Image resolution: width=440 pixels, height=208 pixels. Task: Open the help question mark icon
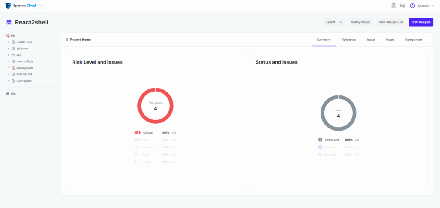(412, 6)
